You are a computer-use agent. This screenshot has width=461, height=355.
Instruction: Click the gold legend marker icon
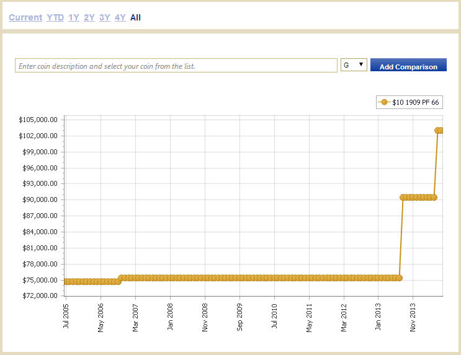(385, 102)
